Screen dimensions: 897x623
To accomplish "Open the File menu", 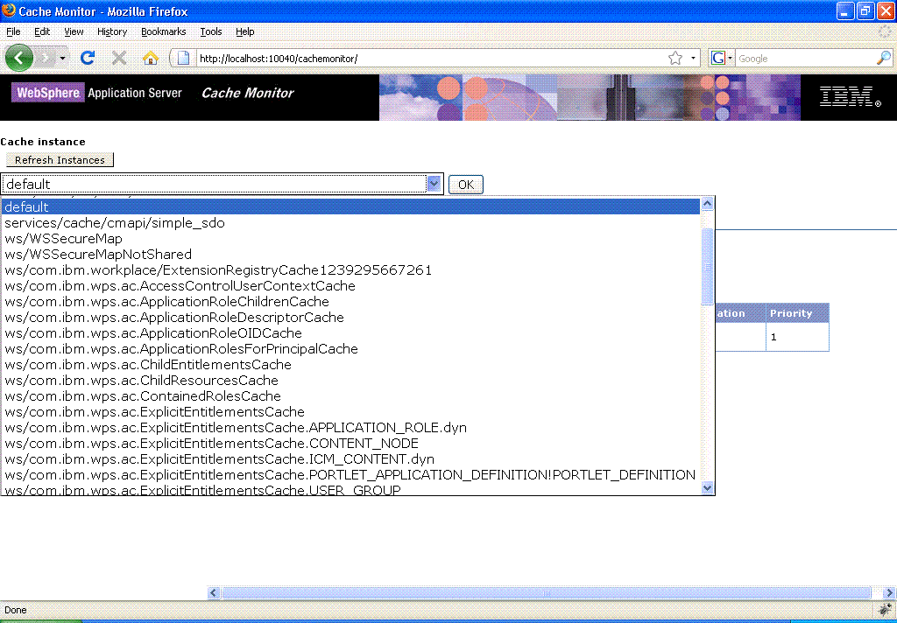I will (x=13, y=31).
